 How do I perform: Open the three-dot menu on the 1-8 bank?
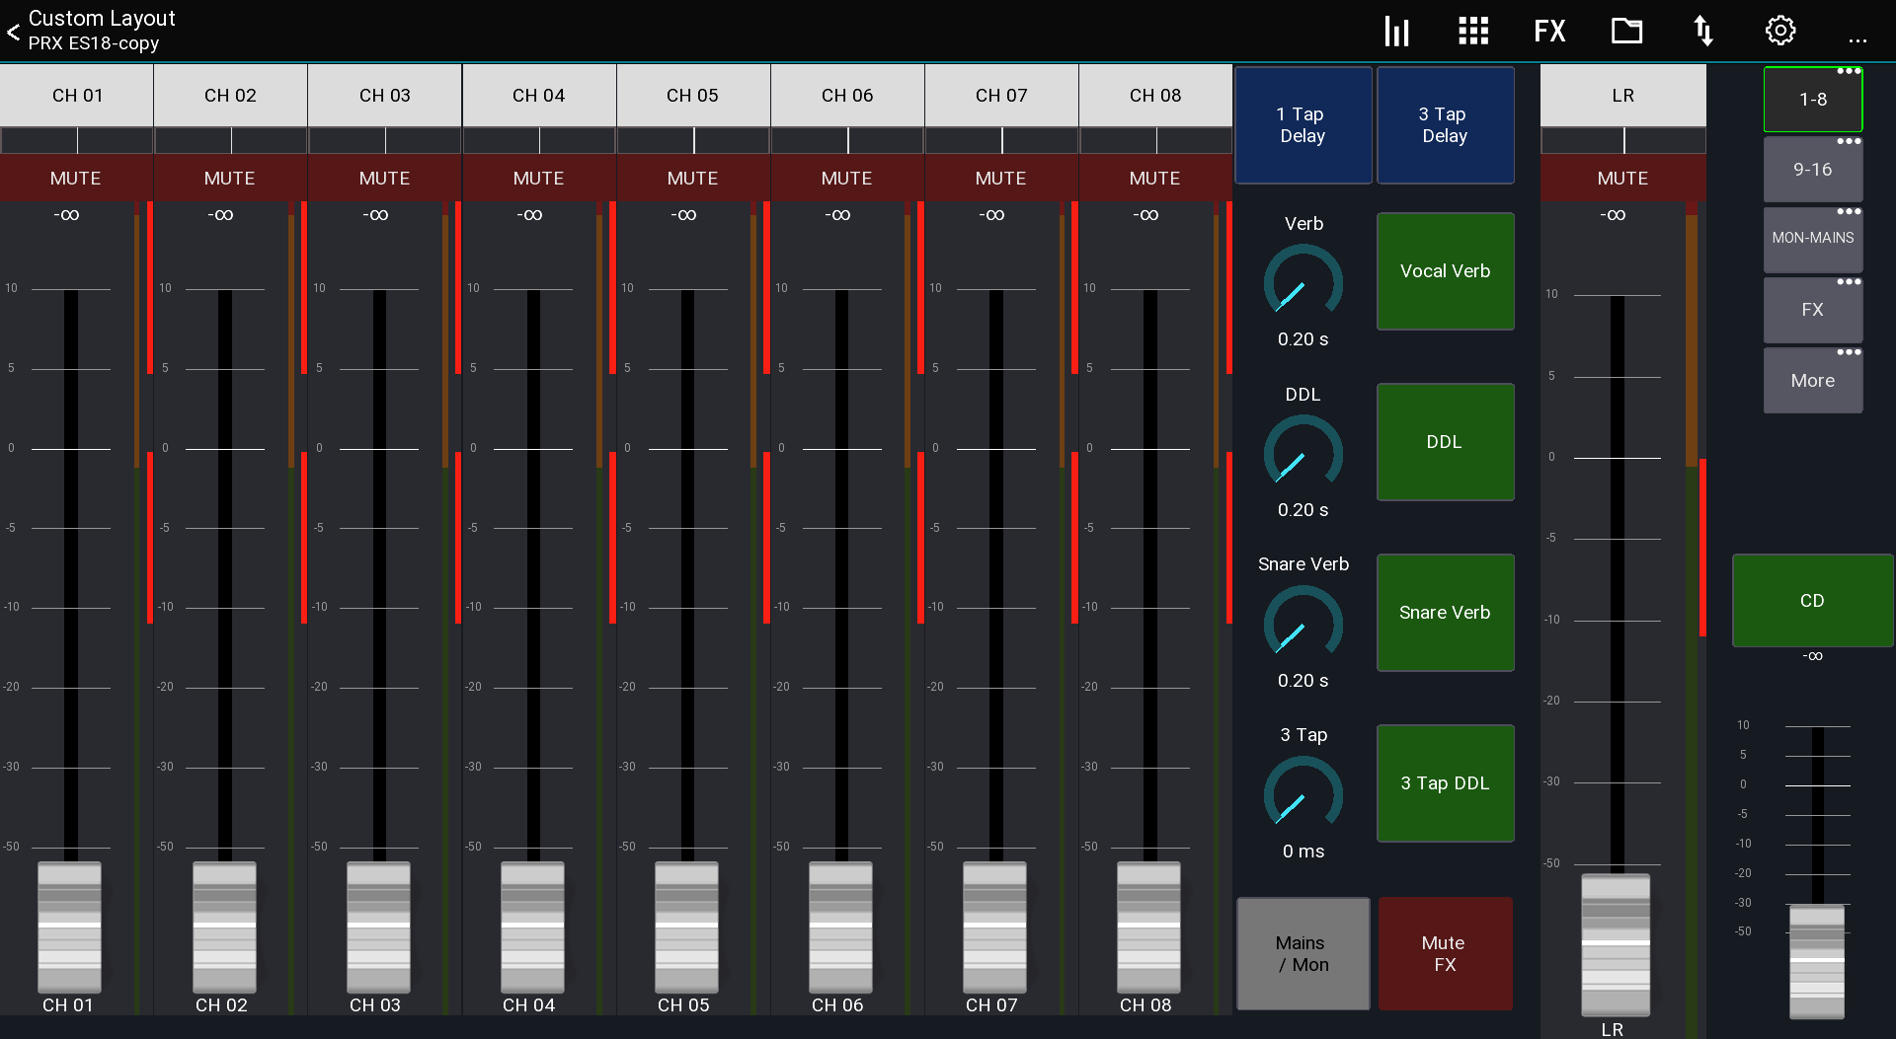point(1849,72)
